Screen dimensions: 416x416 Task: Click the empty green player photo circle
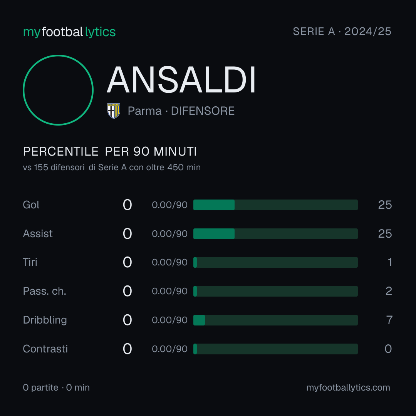pyautogui.click(x=58, y=90)
